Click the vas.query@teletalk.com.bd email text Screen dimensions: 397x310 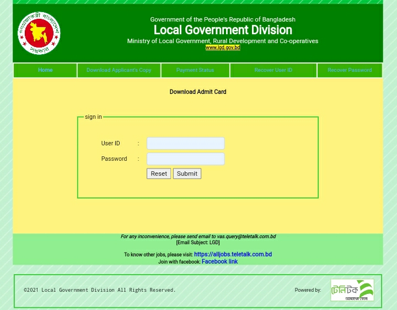[246, 237]
